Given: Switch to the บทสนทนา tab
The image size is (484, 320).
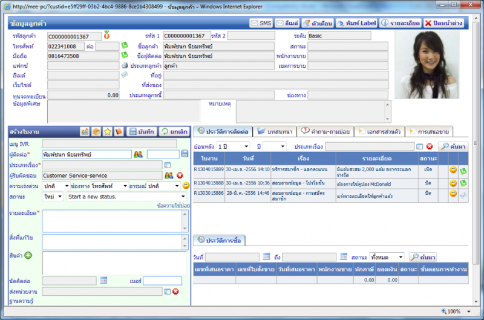Looking at the screenshot, I should 275,131.
